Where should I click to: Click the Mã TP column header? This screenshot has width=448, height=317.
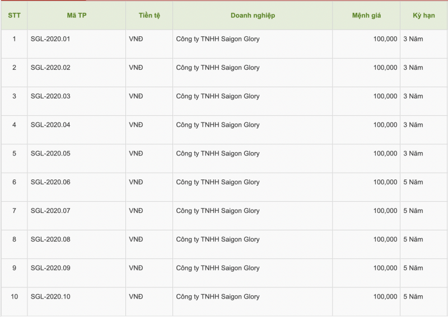point(77,16)
